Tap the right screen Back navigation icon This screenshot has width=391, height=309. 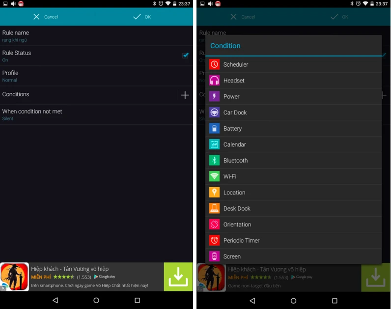click(x=252, y=301)
